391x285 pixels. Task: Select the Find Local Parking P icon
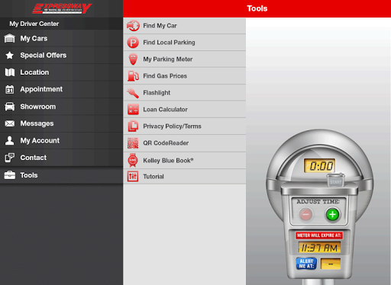pyautogui.click(x=133, y=43)
